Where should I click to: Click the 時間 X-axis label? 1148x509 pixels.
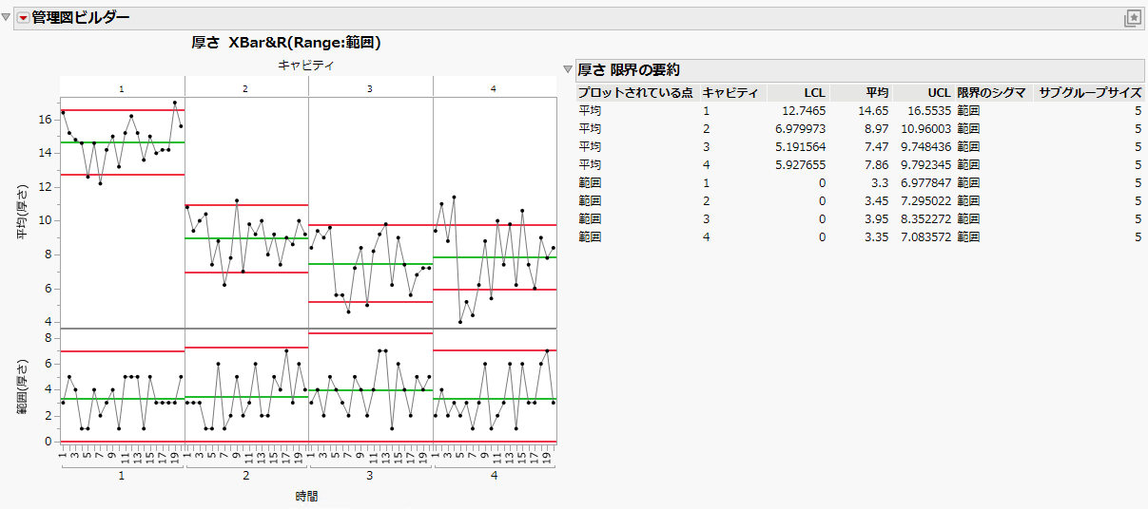tap(307, 496)
